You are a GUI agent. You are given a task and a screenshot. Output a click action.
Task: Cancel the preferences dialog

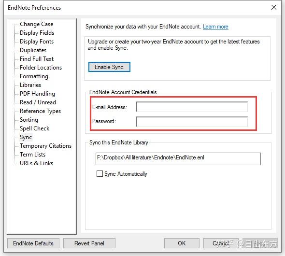click(x=221, y=243)
